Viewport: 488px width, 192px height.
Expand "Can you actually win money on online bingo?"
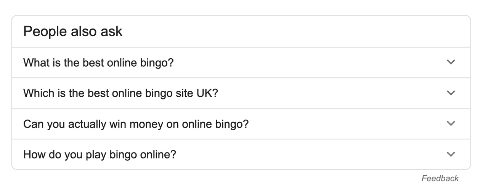pyautogui.click(x=241, y=124)
